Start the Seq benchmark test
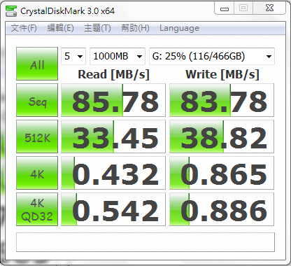Image resolution: width=291 pixels, height=266 pixels. click(x=37, y=100)
